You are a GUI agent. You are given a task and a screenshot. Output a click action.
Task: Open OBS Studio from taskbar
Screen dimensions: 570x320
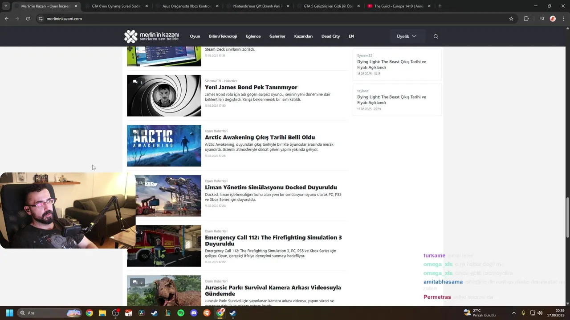click(116, 313)
